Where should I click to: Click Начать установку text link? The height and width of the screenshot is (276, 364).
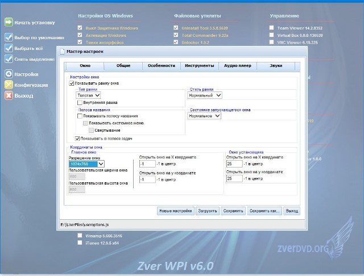35,23
